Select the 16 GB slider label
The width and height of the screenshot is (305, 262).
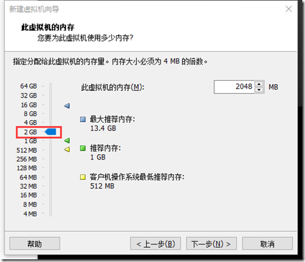point(29,105)
